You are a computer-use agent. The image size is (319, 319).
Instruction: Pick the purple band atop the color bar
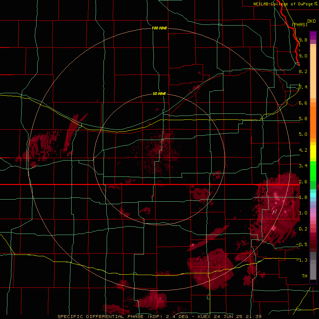click(x=313, y=35)
